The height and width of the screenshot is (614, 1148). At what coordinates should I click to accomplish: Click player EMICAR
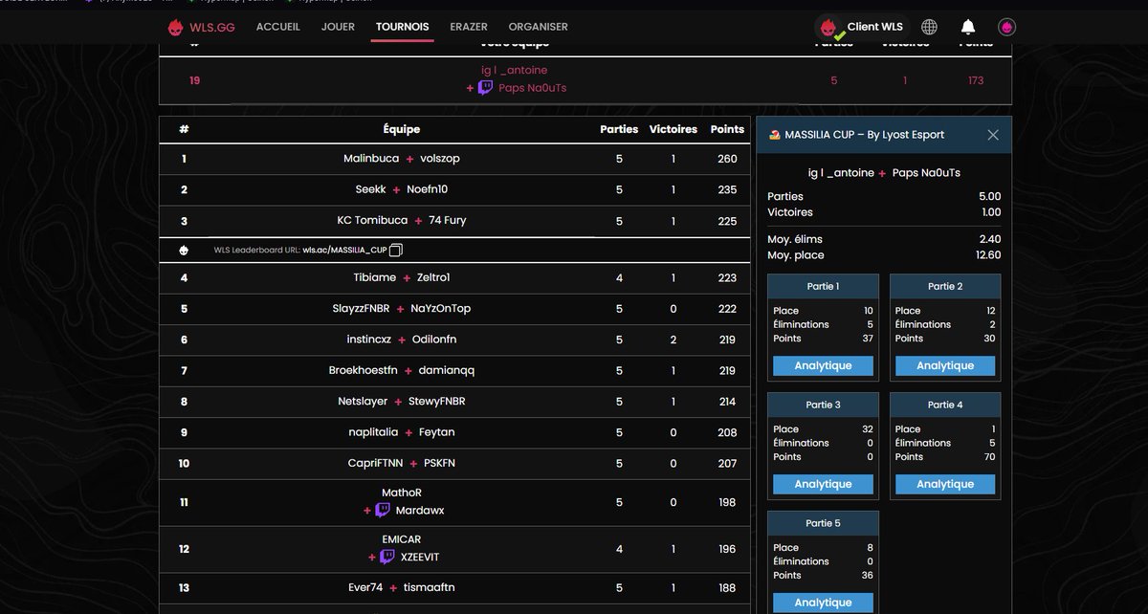coord(402,539)
